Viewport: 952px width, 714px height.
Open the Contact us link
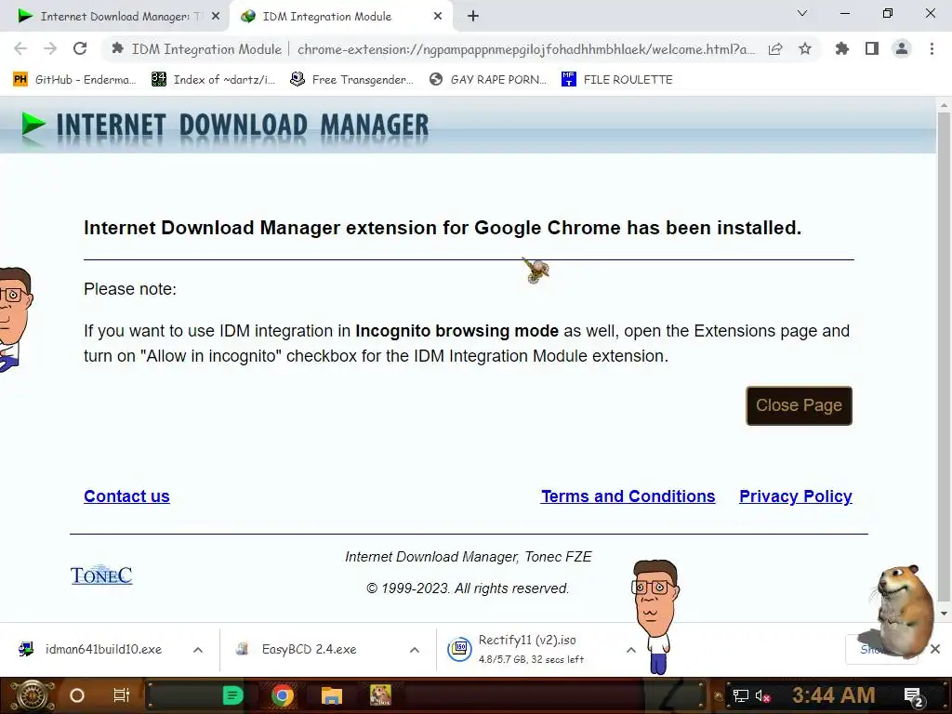coord(126,496)
